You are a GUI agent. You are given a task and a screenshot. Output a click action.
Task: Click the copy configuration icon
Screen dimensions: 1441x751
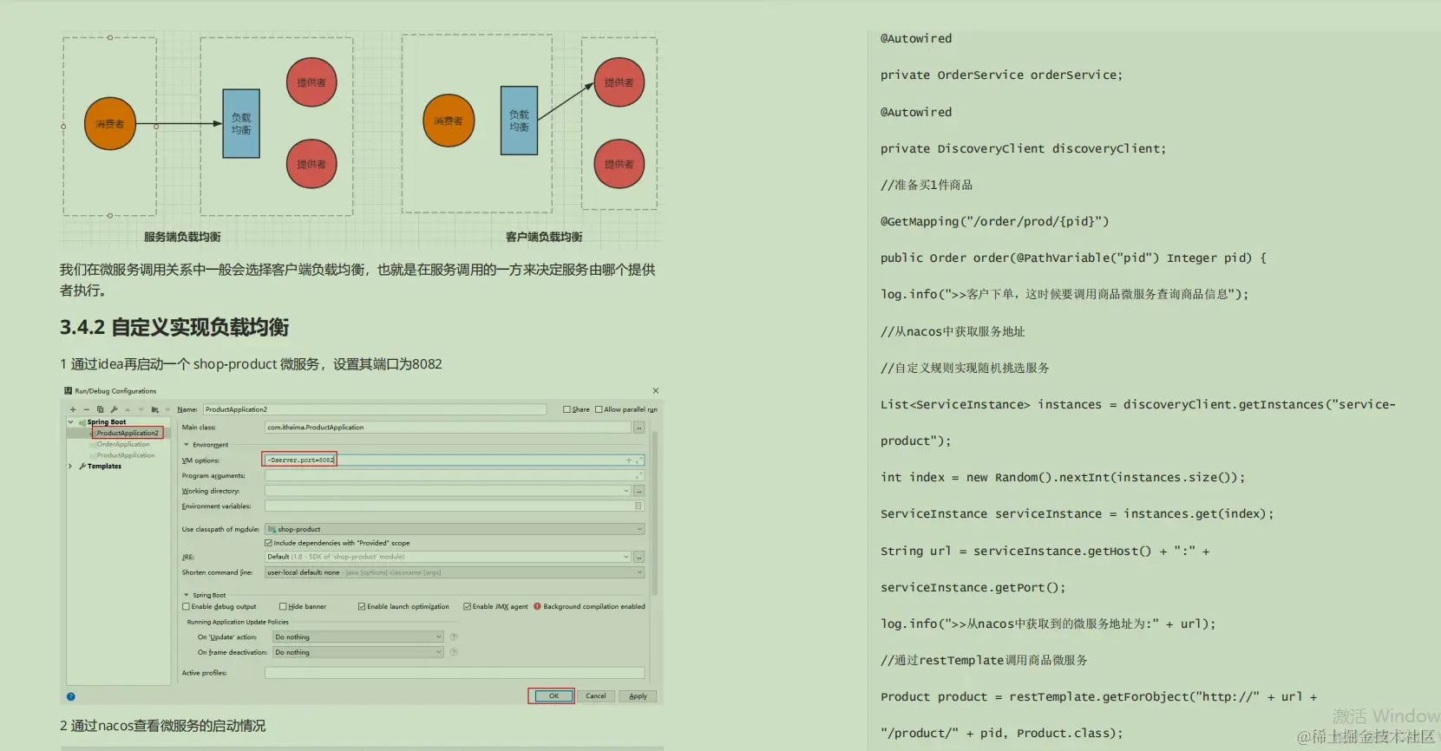click(x=100, y=409)
